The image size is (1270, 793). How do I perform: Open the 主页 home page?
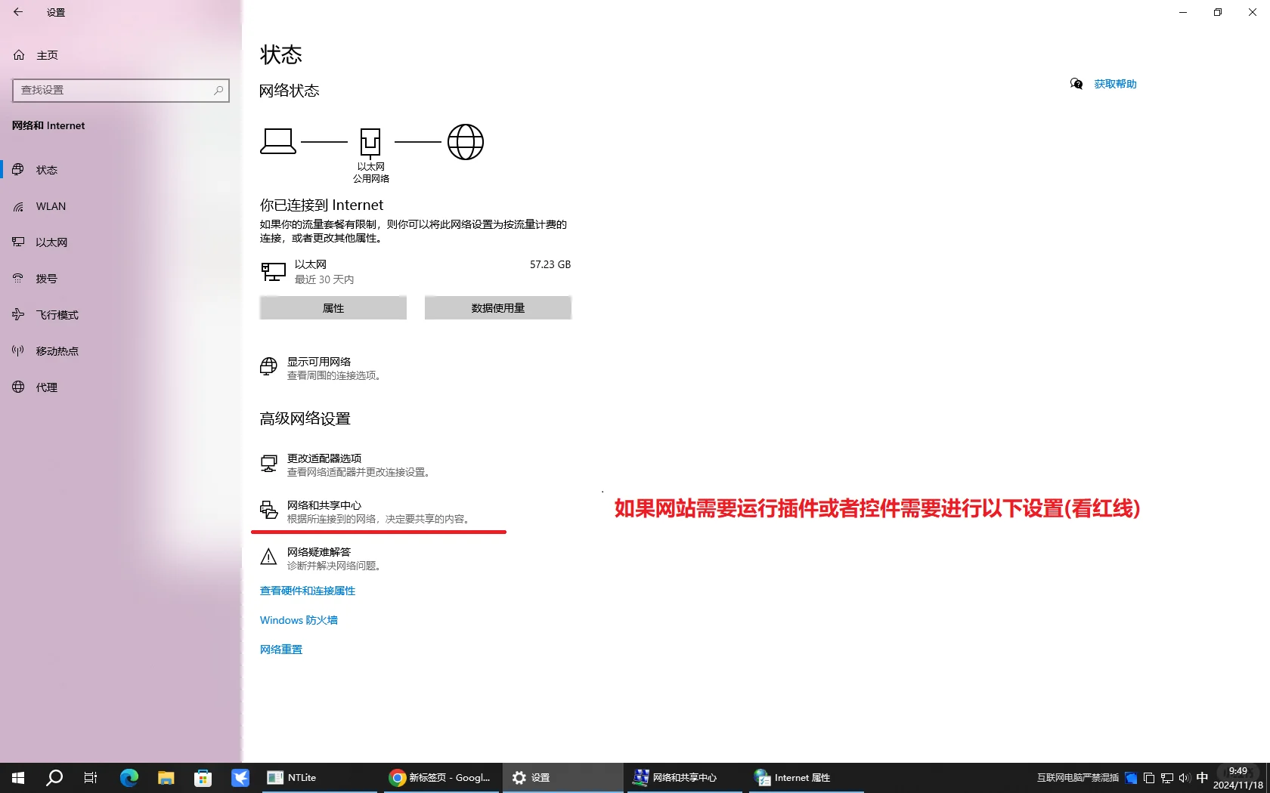[x=36, y=55]
